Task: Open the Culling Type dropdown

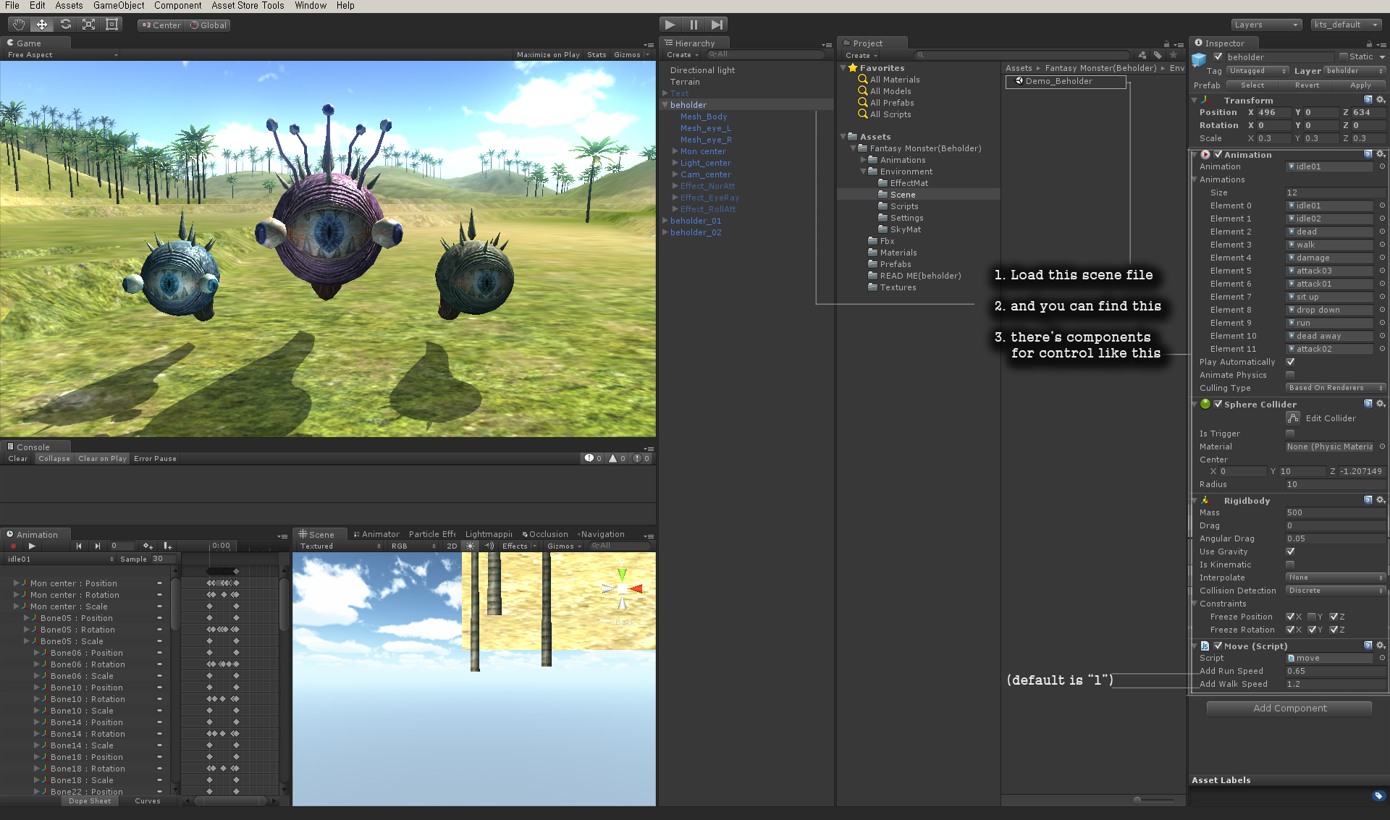Action: coord(1336,388)
